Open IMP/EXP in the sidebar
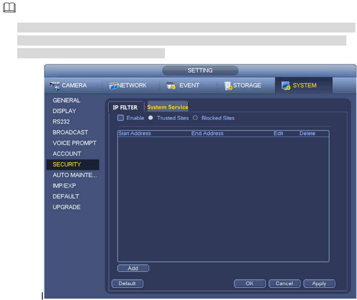357x300 pixels. [x=64, y=186]
